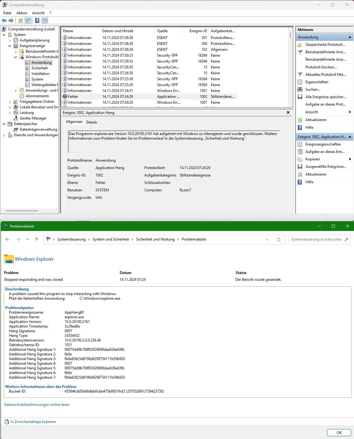Select Sicherheit log in tree
This screenshot has height=439, width=354.
tap(40, 68)
